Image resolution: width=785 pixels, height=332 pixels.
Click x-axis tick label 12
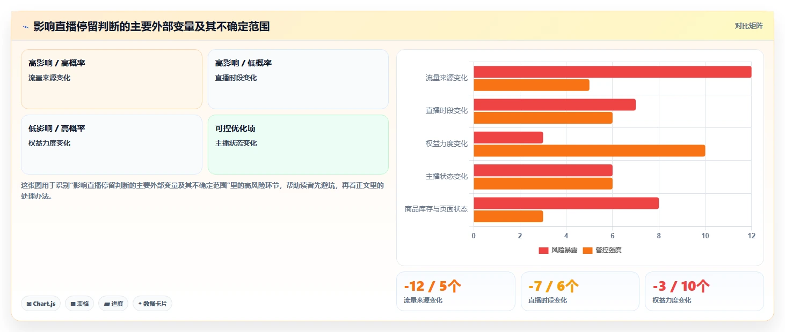coord(751,236)
